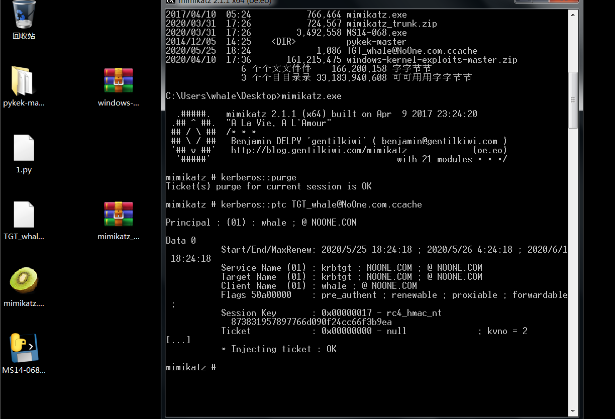Select the Recycle Bin desktop icon
The width and height of the screenshot is (615, 419).
24,20
